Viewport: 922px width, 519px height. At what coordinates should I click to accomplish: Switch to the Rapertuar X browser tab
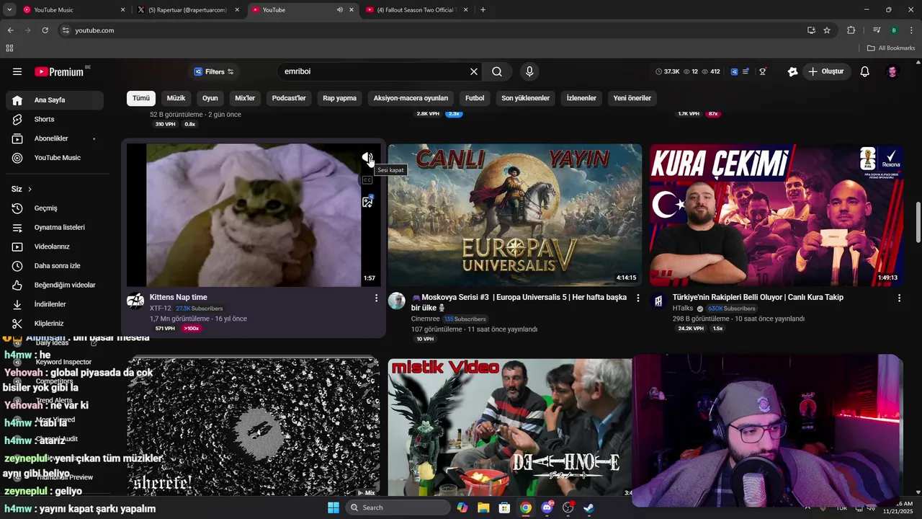click(x=187, y=10)
